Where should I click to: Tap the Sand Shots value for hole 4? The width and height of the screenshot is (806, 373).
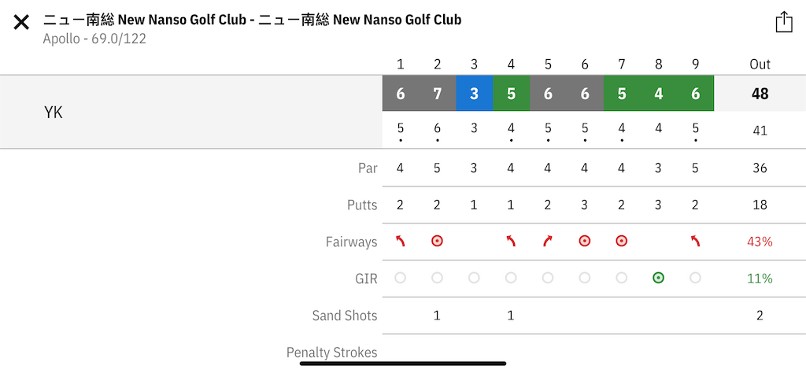click(x=510, y=315)
